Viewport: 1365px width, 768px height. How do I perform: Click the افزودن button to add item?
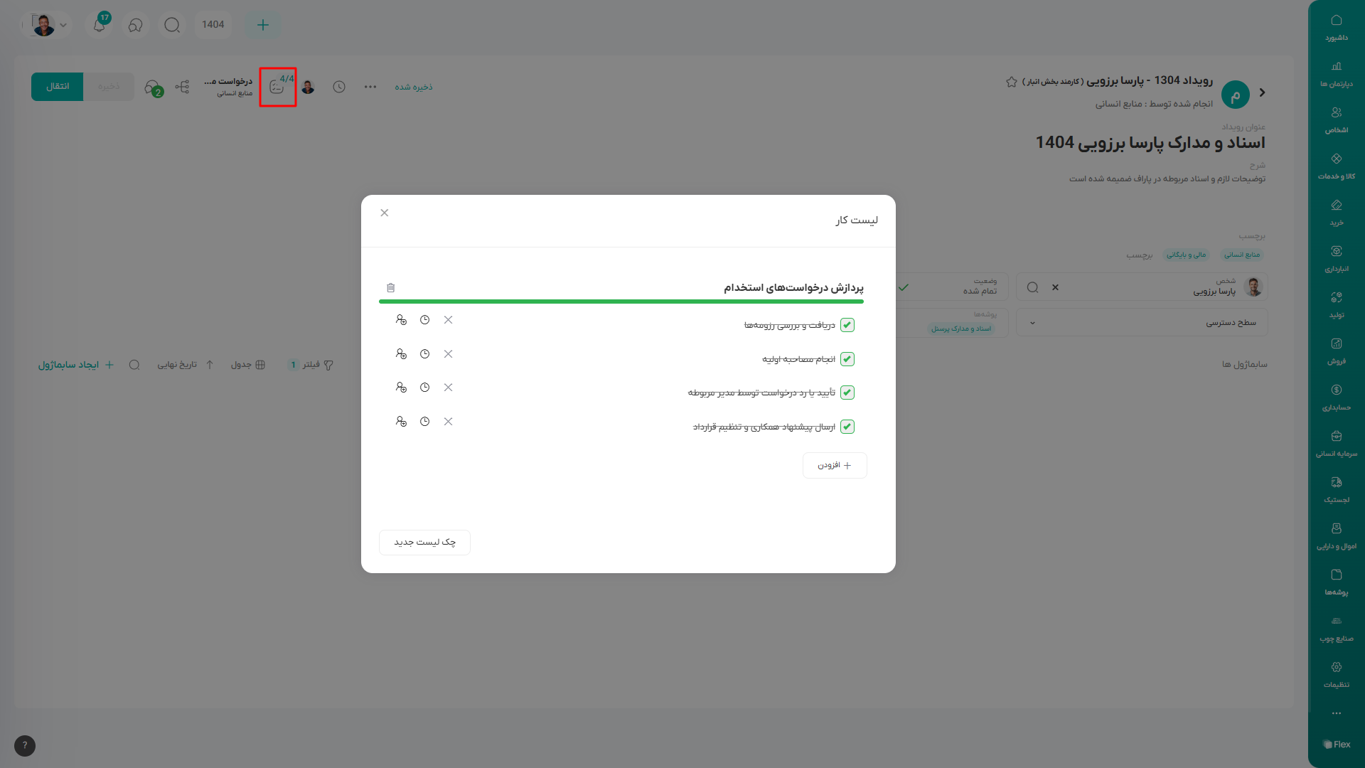coord(835,465)
